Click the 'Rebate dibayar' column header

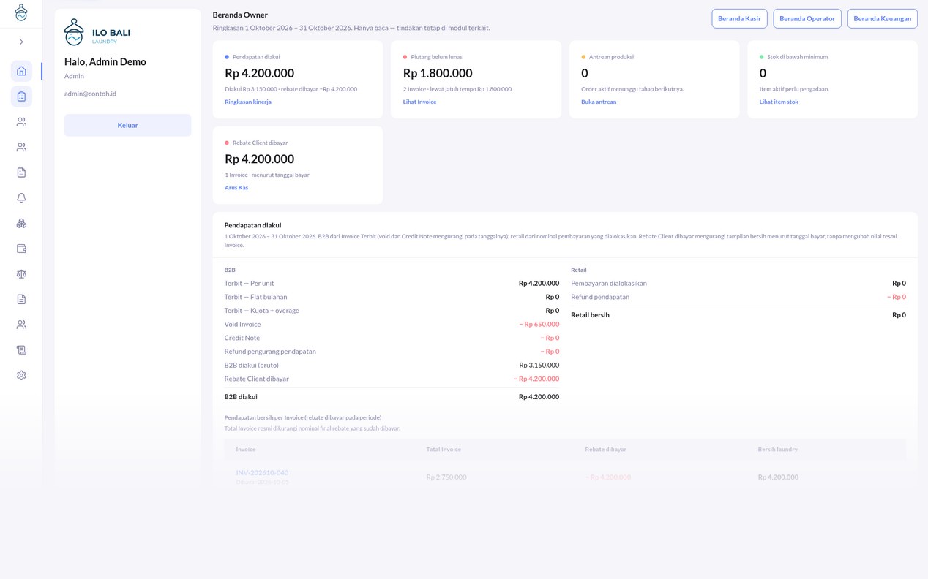(x=605, y=449)
